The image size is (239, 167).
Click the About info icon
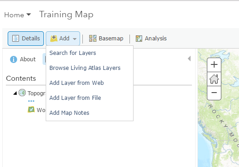tap(14, 59)
